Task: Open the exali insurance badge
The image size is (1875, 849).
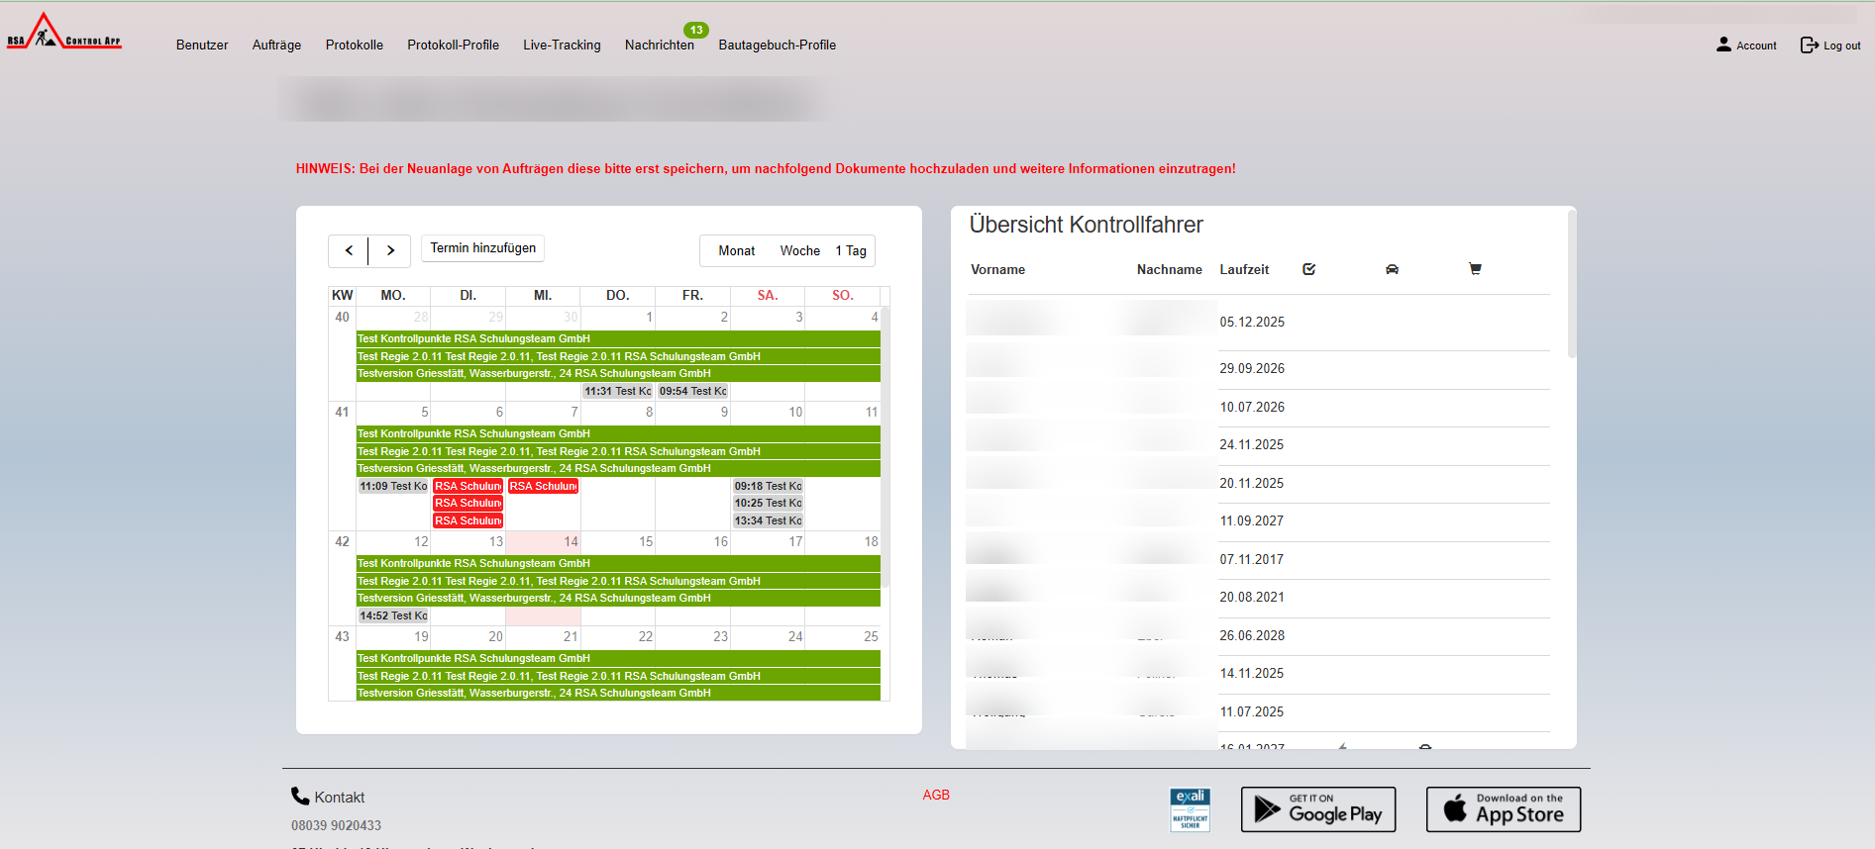Action: [x=1190, y=809]
